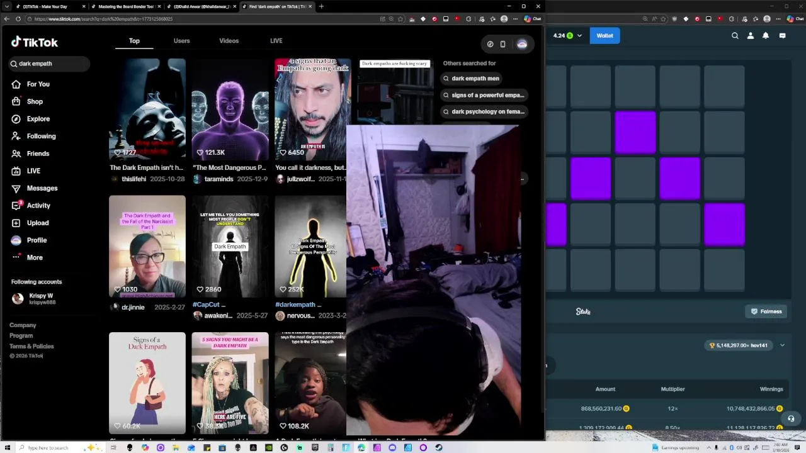Open 'The Most Dangerous P...' video thumbnail
This screenshot has height=453, width=806.
[x=230, y=109]
